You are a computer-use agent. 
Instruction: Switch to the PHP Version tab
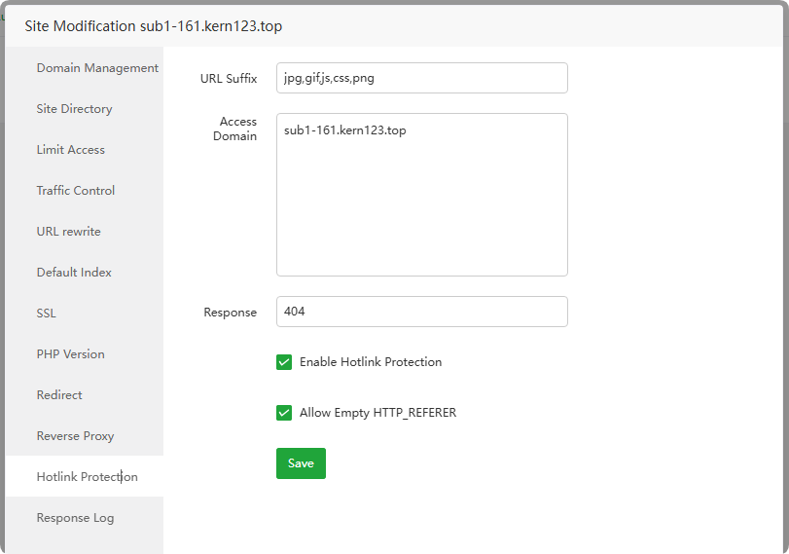coord(71,354)
